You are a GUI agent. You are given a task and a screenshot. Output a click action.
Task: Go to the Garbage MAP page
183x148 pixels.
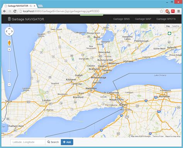click(143, 19)
